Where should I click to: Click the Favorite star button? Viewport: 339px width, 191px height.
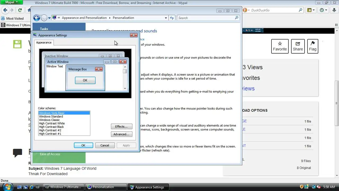point(280,46)
